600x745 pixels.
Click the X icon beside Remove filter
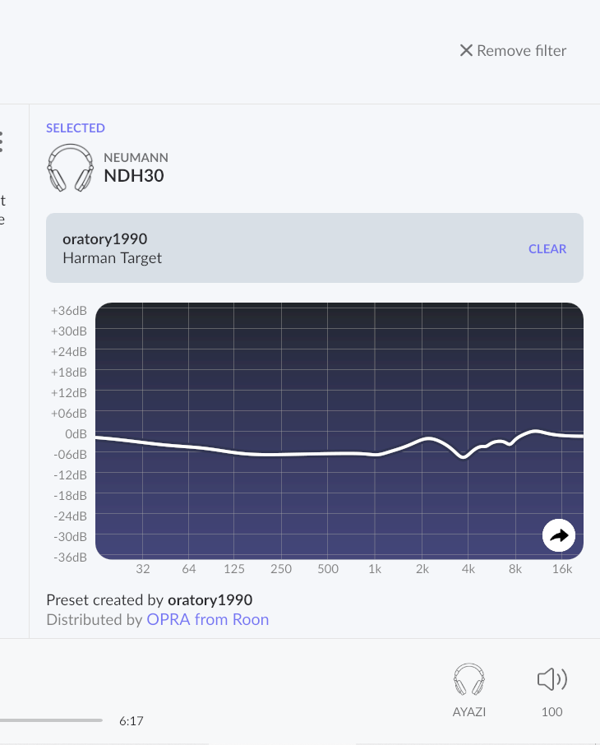[x=466, y=51]
